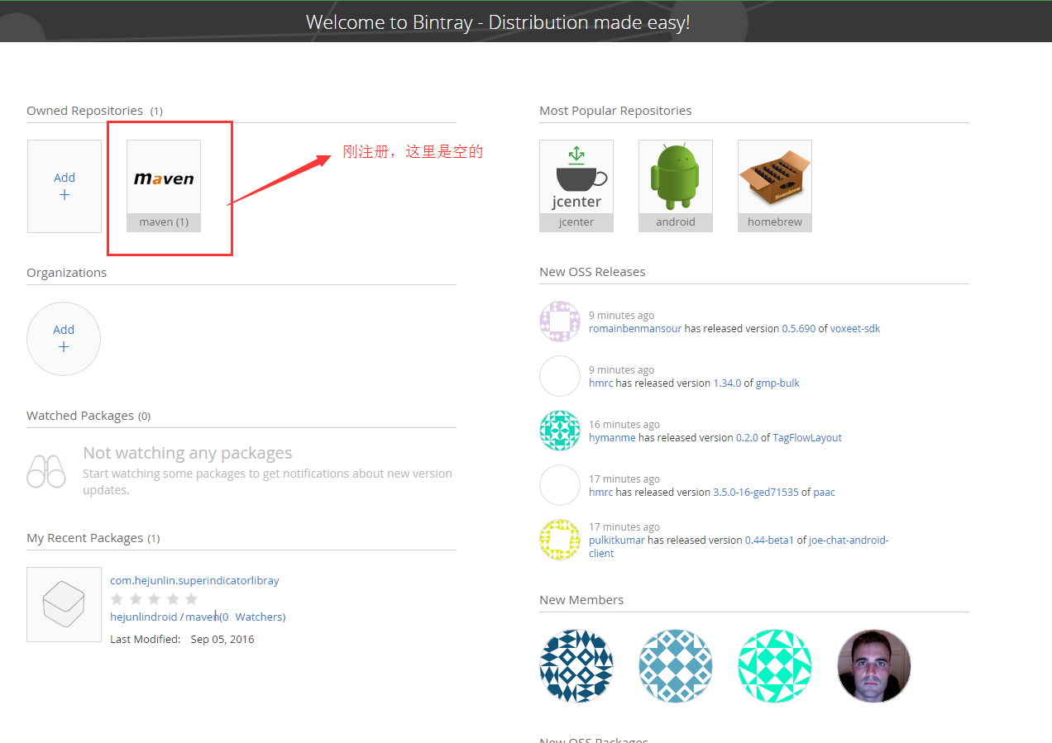Click the Most Popular Repositories heading
The width and height of the screenshot is (1052, 743).
615,111
